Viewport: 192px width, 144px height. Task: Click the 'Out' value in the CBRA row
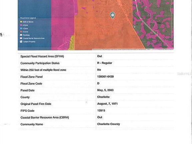(x=100, y=117)
